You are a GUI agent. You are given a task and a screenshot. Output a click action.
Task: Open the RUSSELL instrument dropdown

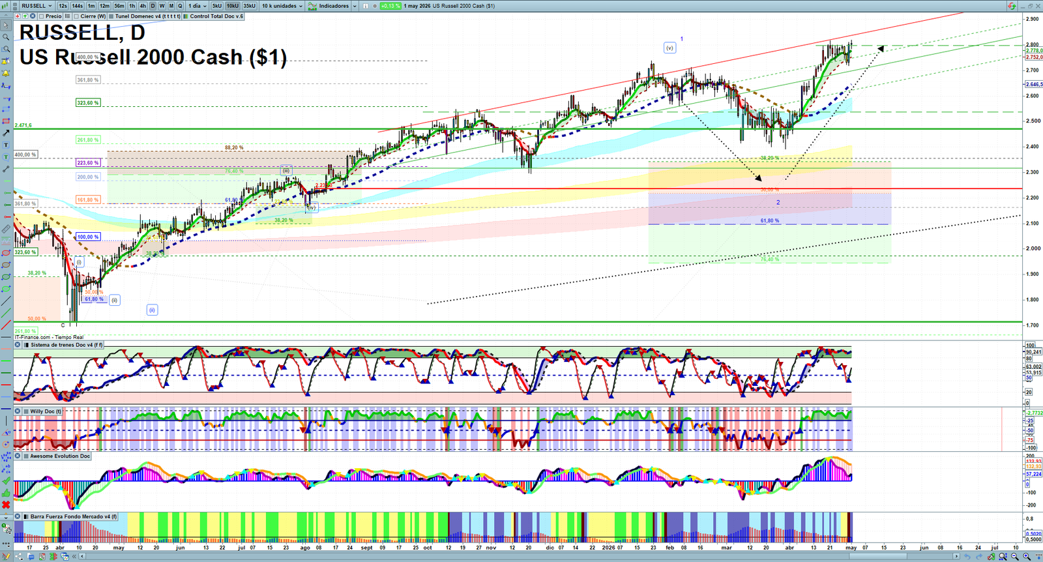coord(37,6)
